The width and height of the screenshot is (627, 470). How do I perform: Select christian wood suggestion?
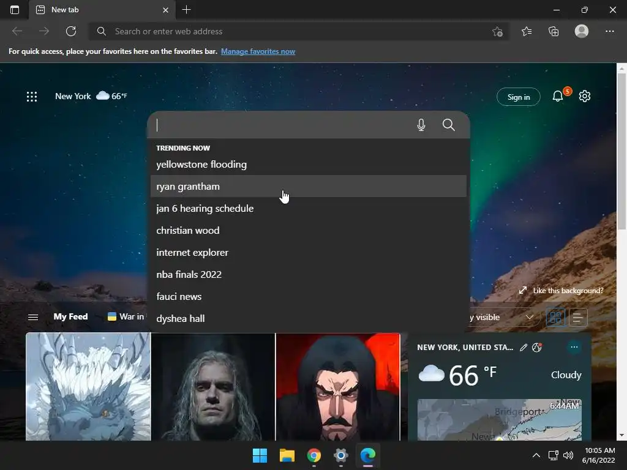(309, 230)
